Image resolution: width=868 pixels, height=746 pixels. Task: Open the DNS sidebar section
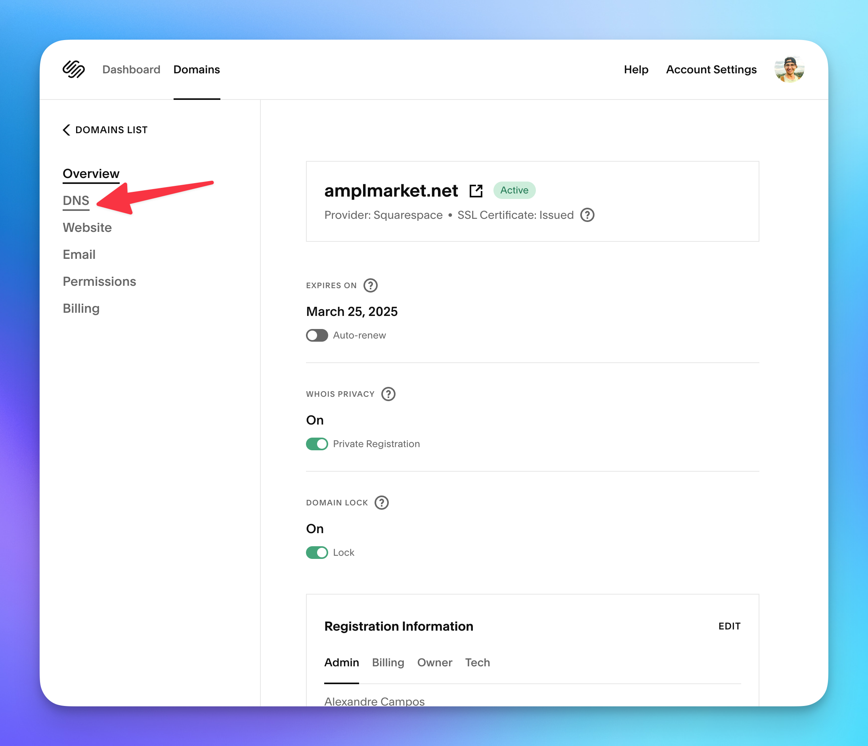click(x=76, y=201)
